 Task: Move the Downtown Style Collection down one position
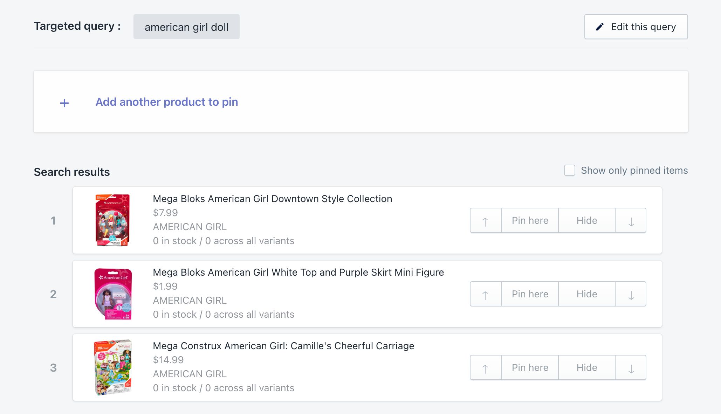[630, 220]
